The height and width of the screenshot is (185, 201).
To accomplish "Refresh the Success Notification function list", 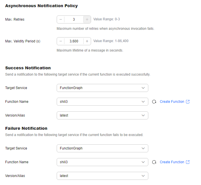I will [x=154, y=102].
